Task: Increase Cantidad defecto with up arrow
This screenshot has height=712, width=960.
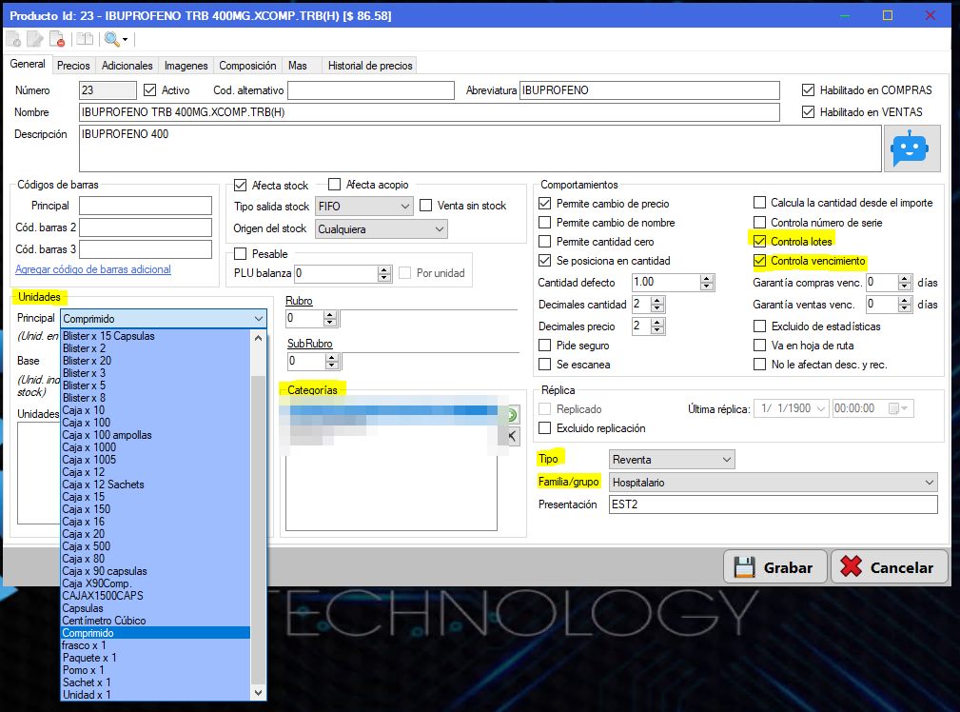Action: 707,278
